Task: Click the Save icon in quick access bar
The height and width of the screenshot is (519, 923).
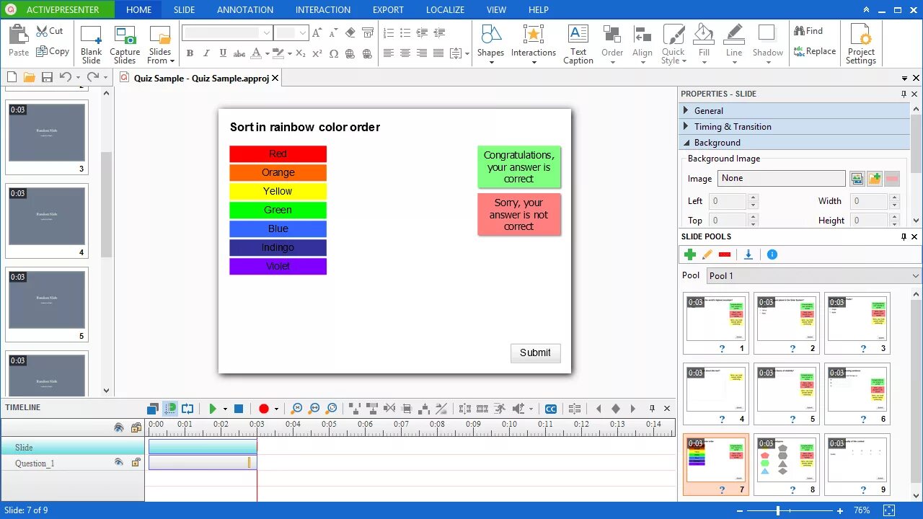Action: click(47, 77)
